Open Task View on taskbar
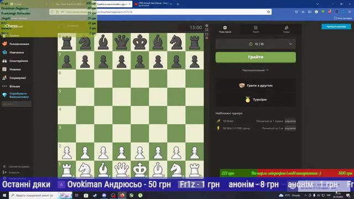The image size is (354, 199). coord(77,195)
